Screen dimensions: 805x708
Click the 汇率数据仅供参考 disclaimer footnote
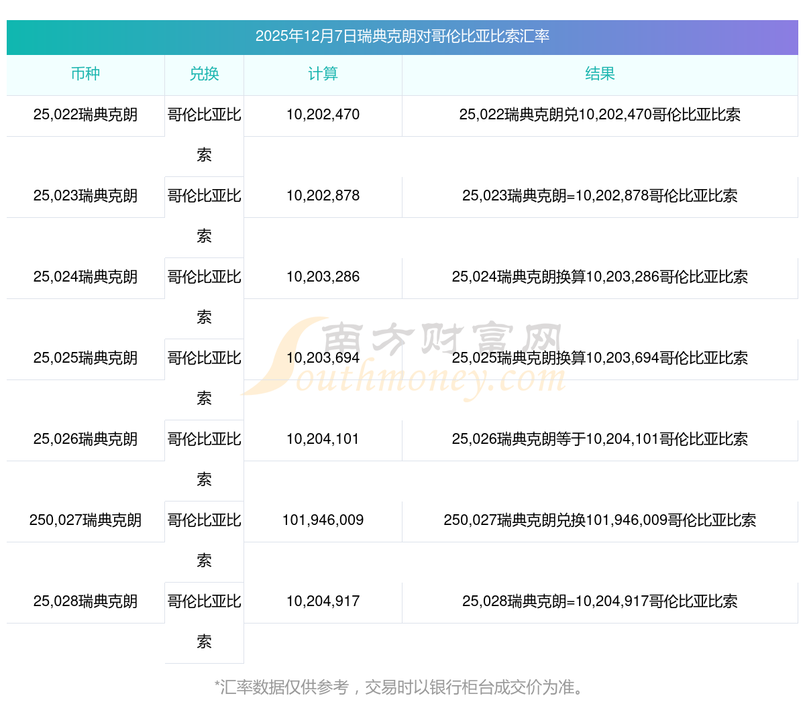click(402, 687)
